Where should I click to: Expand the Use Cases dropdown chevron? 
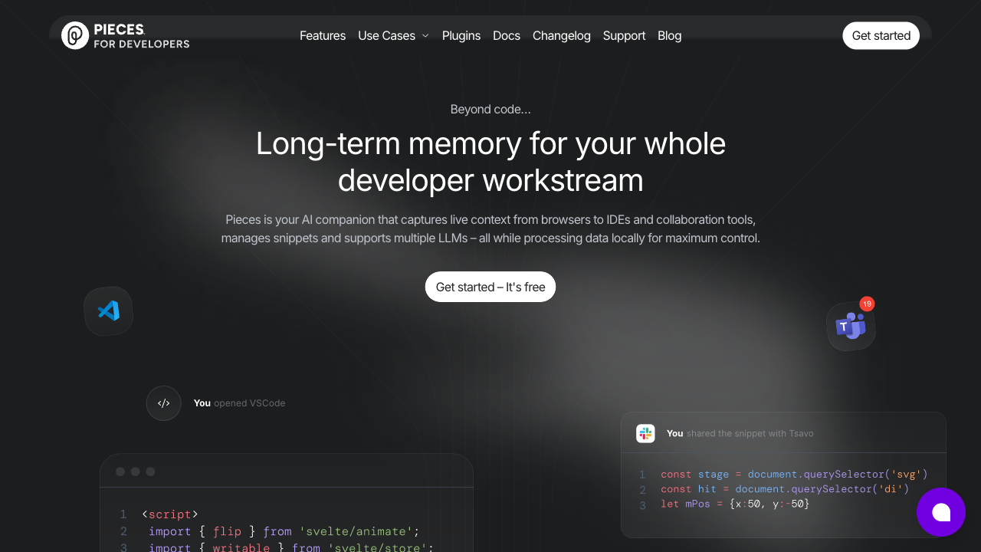[x=425, y=36]
